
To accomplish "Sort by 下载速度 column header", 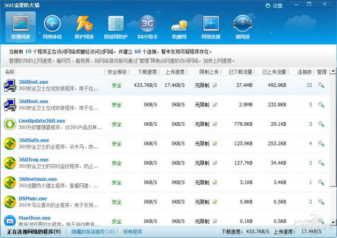I will (x=147, y=72).
